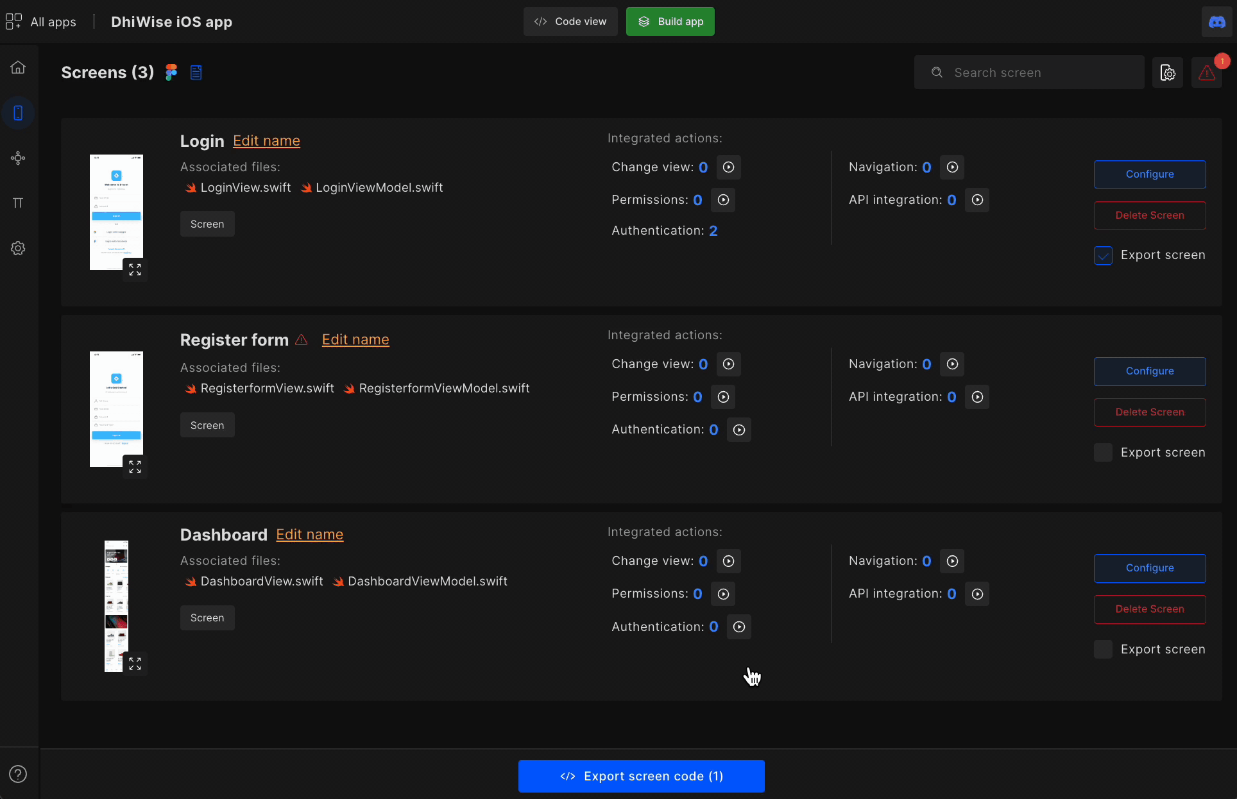Delete the Register form screen
The image size is (1237, 799).
point(1150,412)
